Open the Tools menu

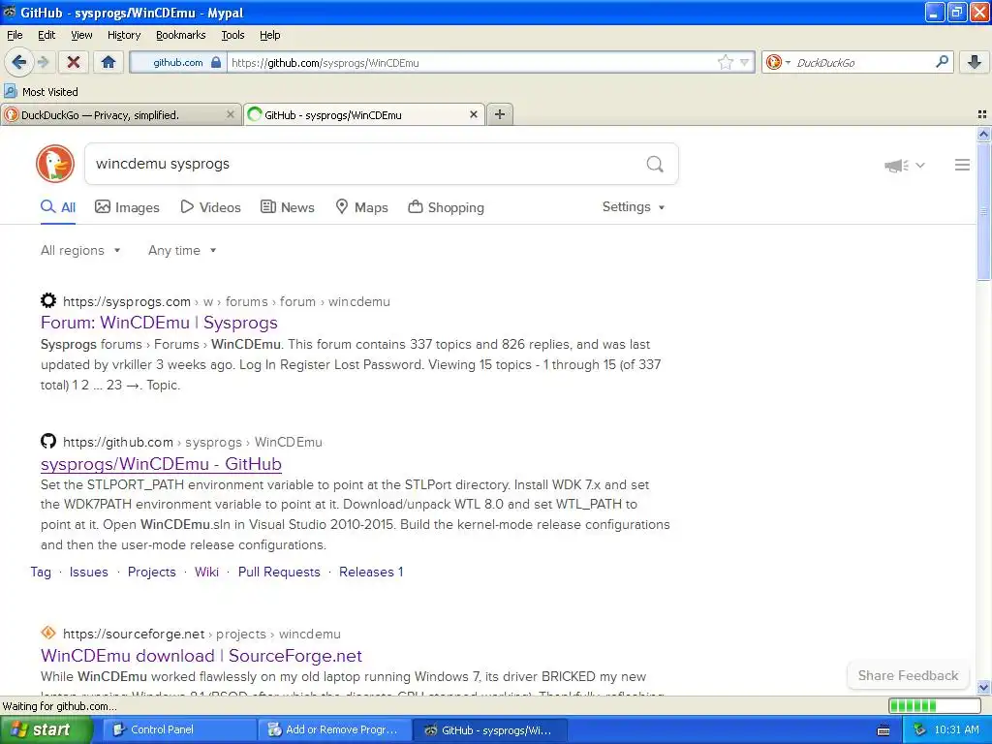coord(232,35)
